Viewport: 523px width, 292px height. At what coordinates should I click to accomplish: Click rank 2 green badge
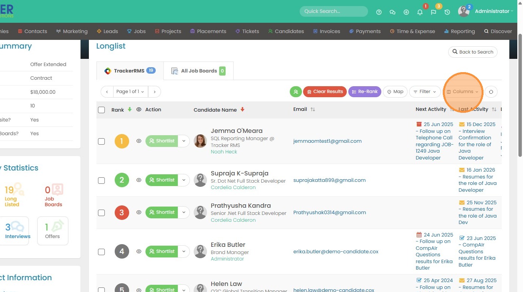point(122,180)
